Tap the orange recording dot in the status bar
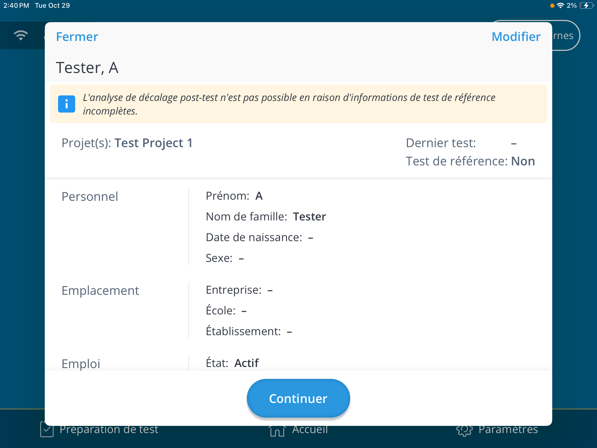The width and height of the screenshot is (597, 448). click(552, 6)
